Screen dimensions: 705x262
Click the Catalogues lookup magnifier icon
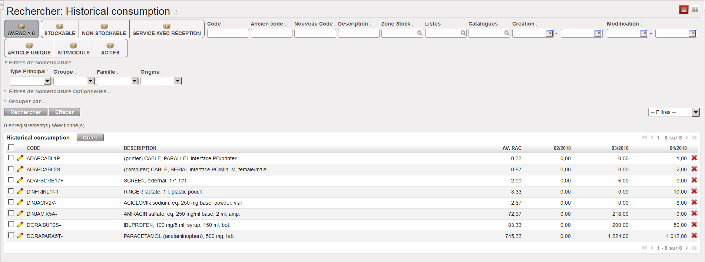[507, 33]
